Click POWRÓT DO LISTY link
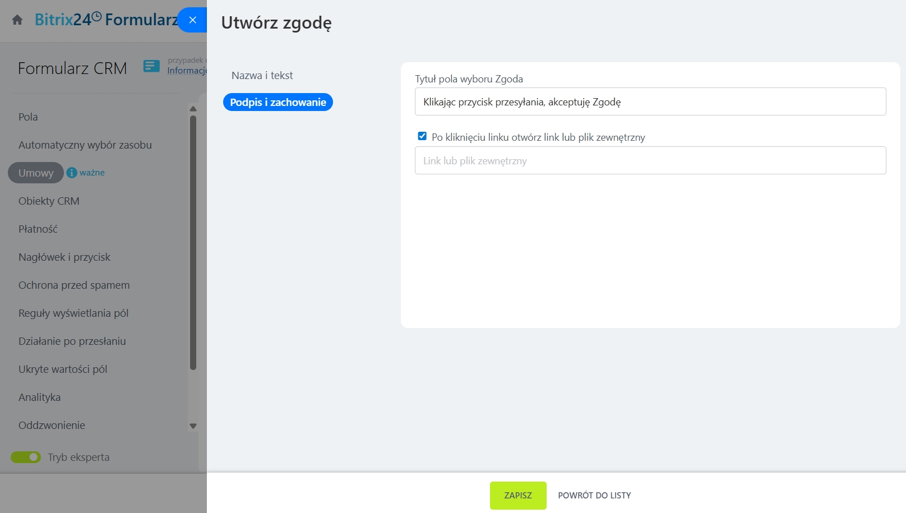 [x=594, y=496]
